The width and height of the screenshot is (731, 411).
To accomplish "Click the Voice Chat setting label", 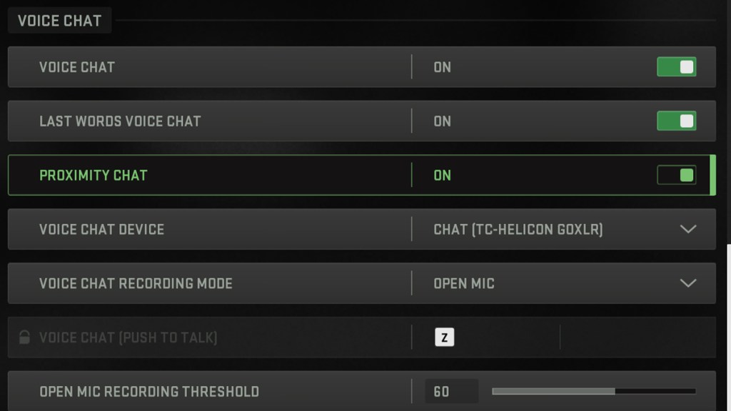I will click(x=77, y=67).
